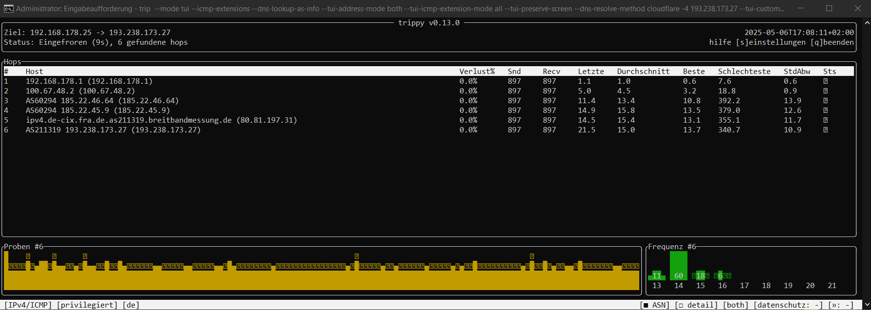
Task: Click the hilfe help hint
Action: tap(720, 42)
